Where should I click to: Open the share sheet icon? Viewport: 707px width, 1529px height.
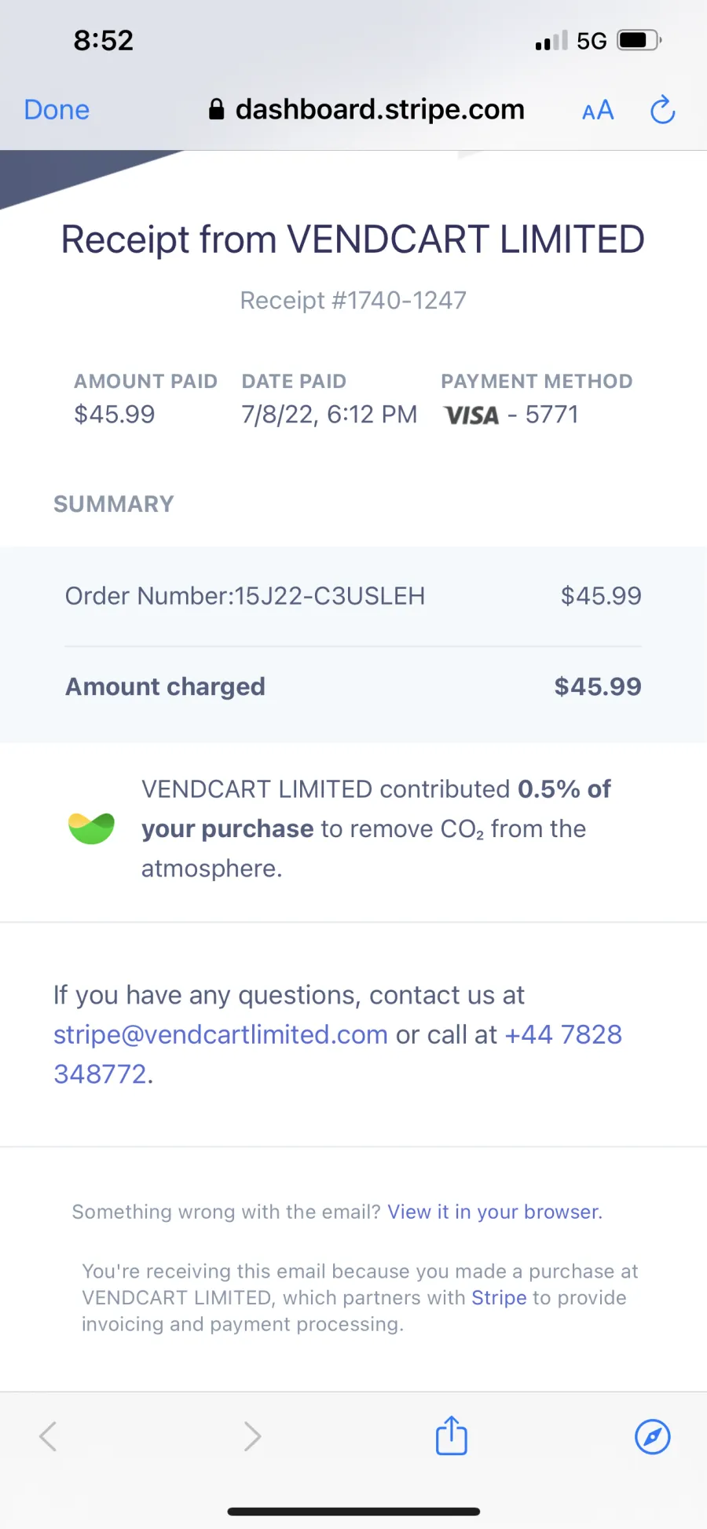click(x=452, y=1436)
